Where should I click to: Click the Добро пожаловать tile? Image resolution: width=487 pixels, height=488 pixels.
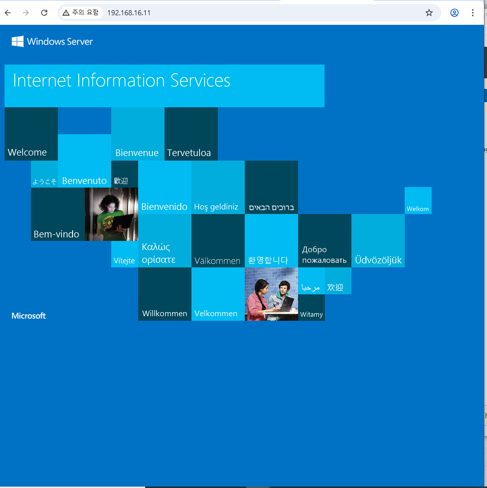coord(324,240)
